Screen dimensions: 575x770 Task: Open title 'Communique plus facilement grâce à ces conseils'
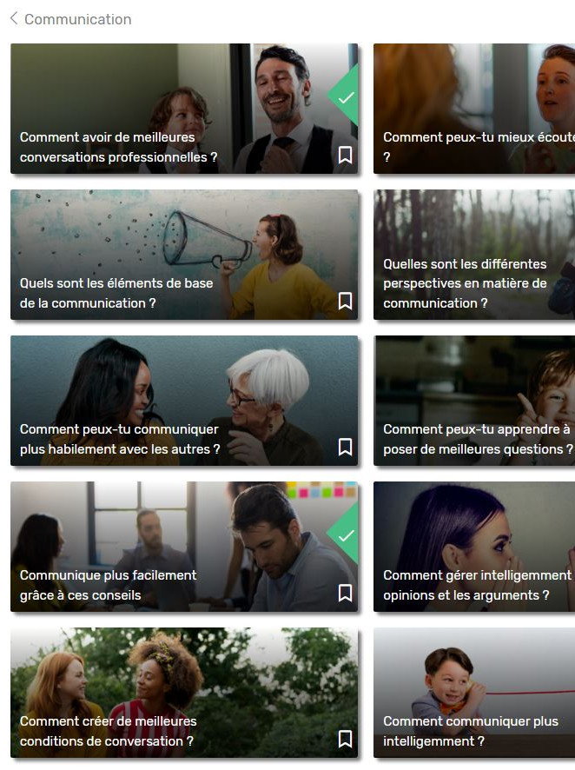[108, 585]
